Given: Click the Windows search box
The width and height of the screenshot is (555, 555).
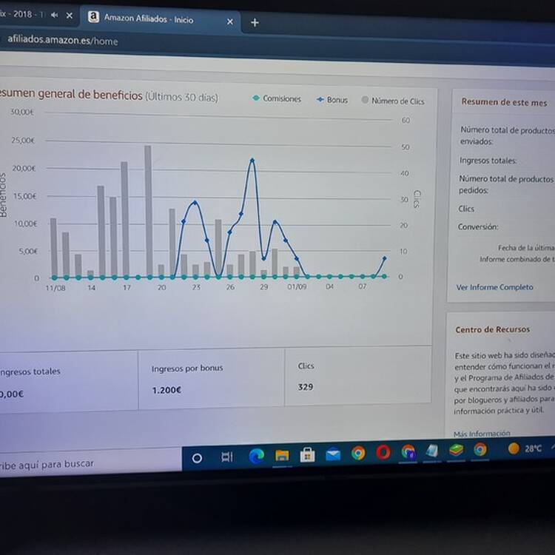Looking at the screenshot, I should coord(90,461).
